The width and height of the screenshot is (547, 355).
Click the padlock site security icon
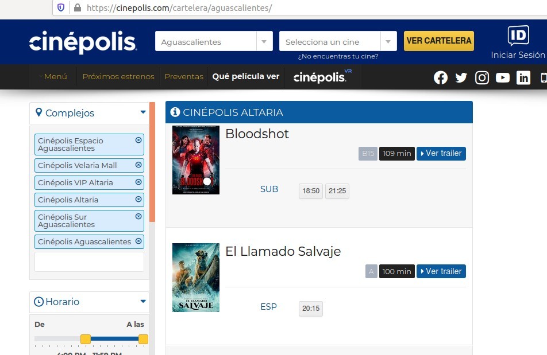(x=78, y=7)
